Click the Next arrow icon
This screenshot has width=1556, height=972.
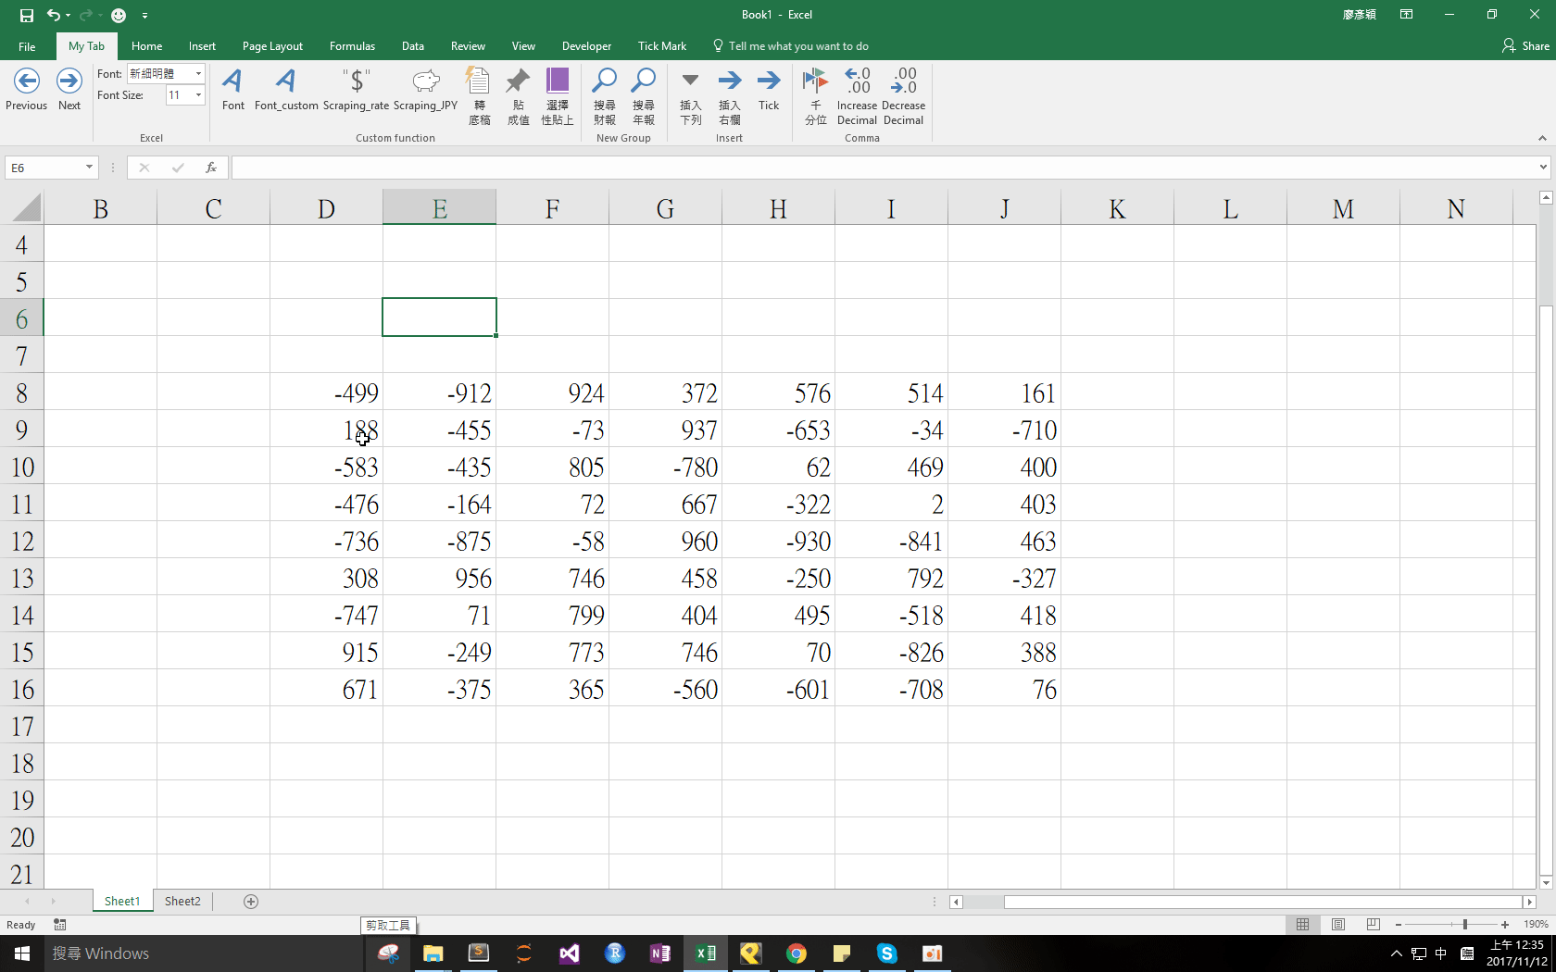(69, 81)
